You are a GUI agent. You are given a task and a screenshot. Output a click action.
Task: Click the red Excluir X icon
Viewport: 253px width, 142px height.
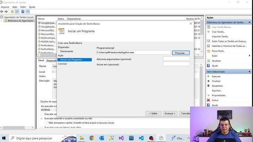208,100
